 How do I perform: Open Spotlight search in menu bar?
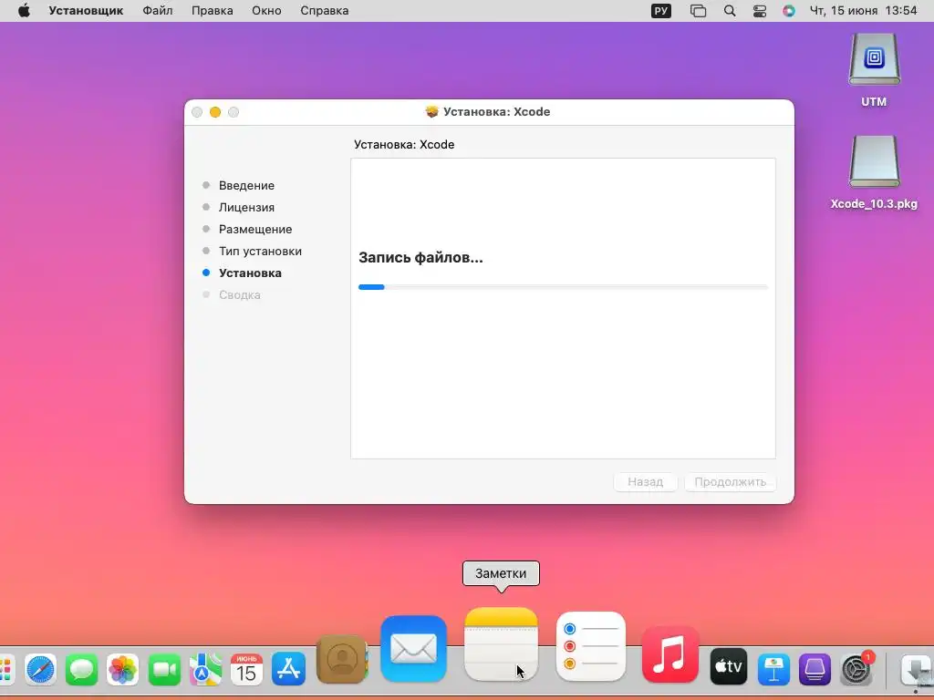(x=729, y=11)
